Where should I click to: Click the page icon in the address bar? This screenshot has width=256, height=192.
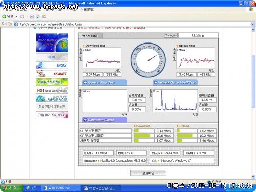[16, 24]
